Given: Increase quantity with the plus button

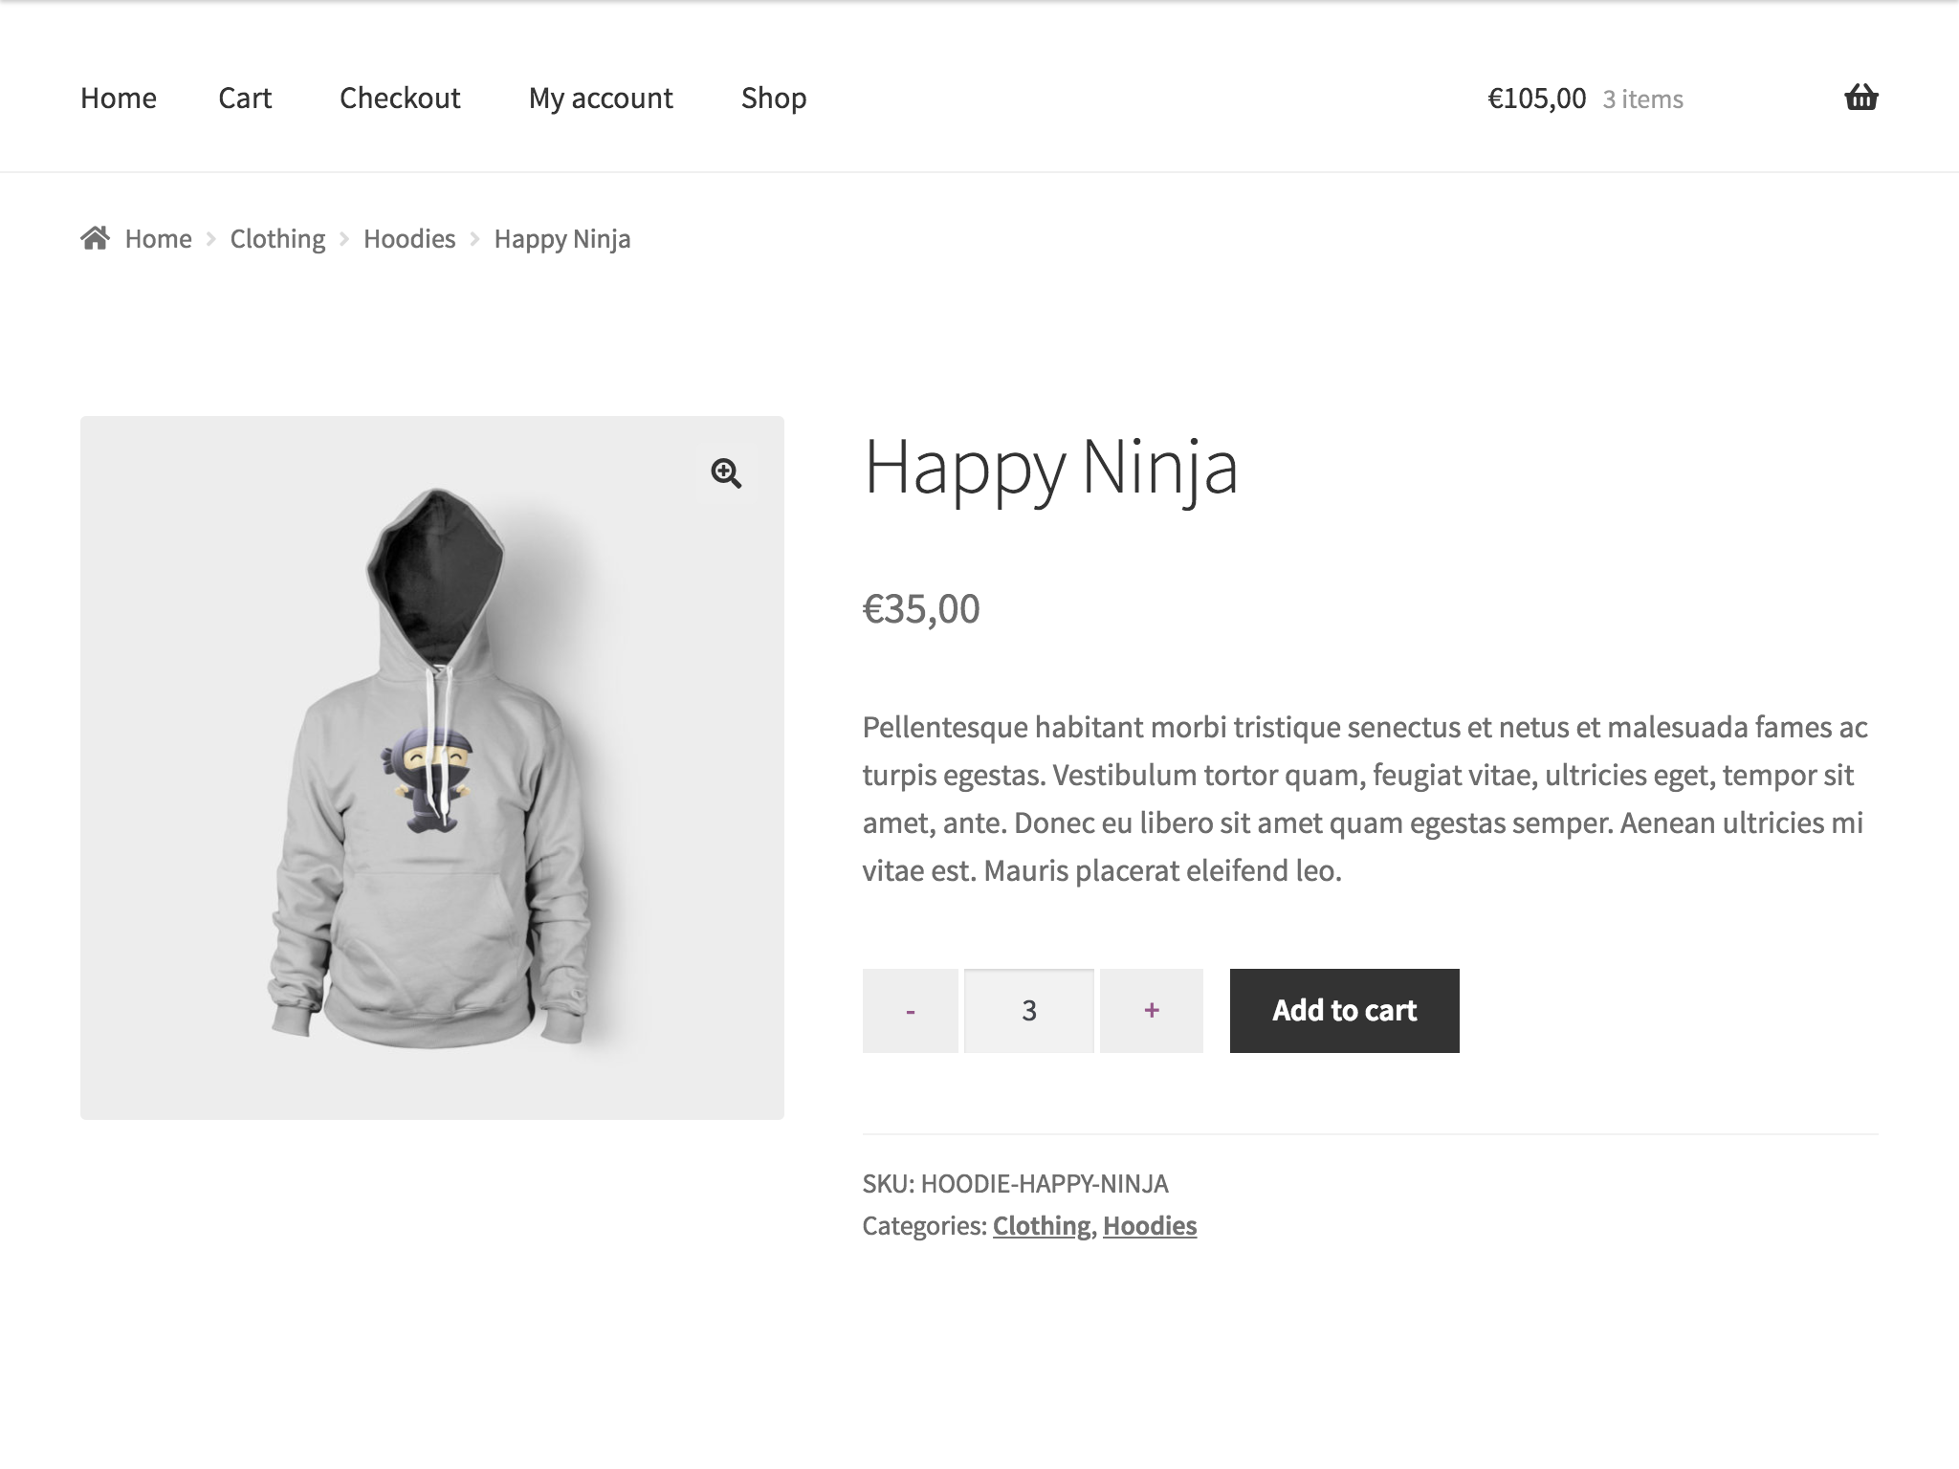Looking at the screenshot, I should click(x=1152, y=1011).
